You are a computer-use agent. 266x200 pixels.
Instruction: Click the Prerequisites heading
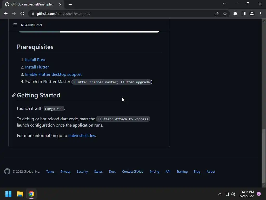pyautogui.click(x=35, y=47)
